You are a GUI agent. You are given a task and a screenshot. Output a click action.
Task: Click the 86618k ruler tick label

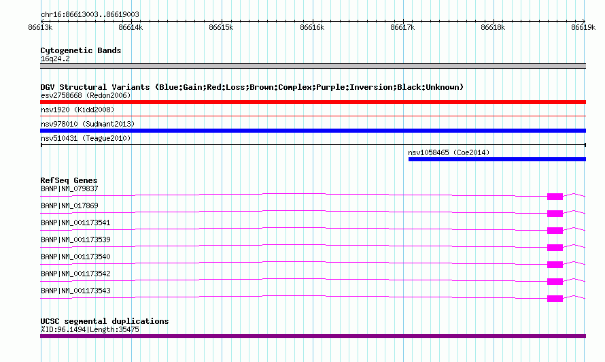coord(493,27)
